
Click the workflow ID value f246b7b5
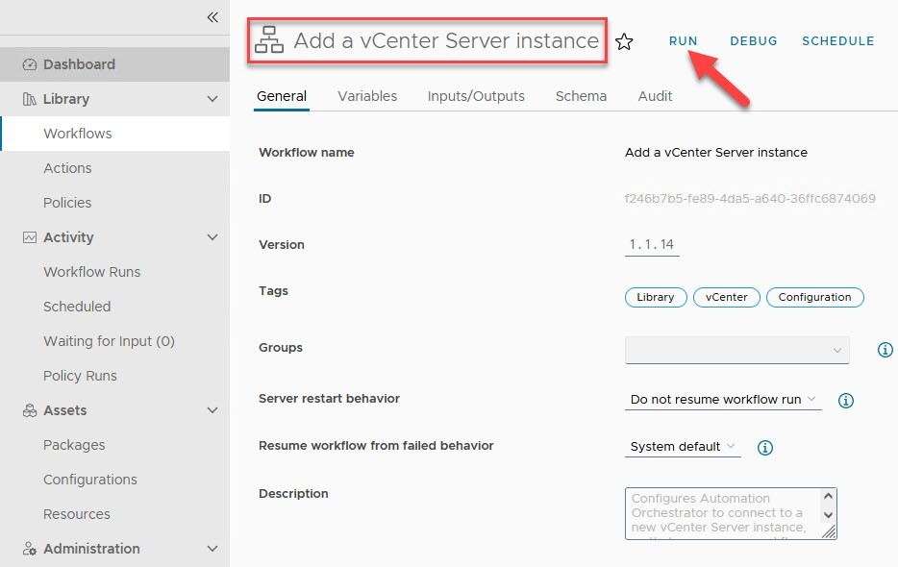click(x=750, y=199)
